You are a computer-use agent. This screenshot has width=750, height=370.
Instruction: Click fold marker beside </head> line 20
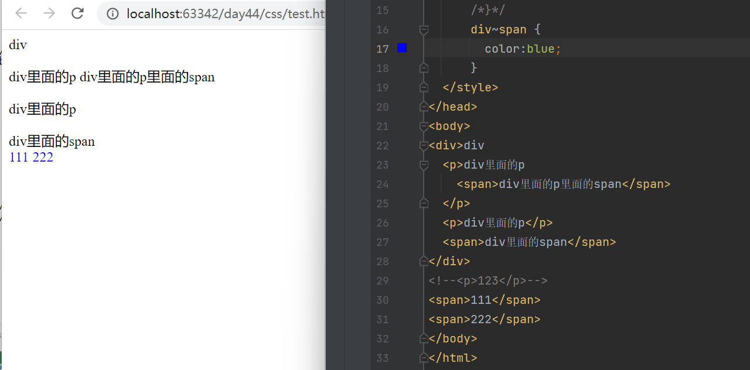click(x=424, y=107)
